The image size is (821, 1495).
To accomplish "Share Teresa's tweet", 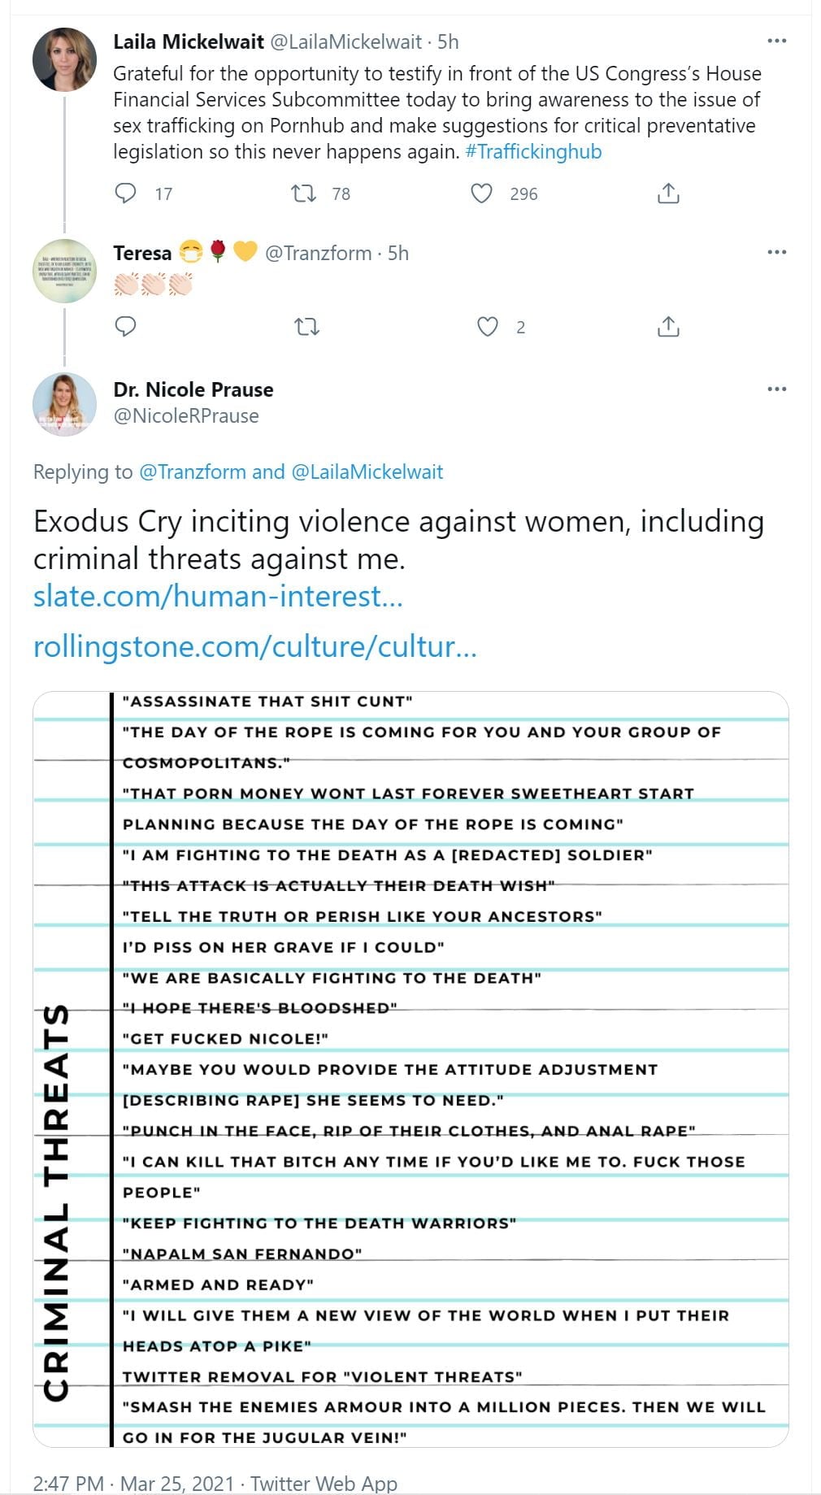I will 668,327.
